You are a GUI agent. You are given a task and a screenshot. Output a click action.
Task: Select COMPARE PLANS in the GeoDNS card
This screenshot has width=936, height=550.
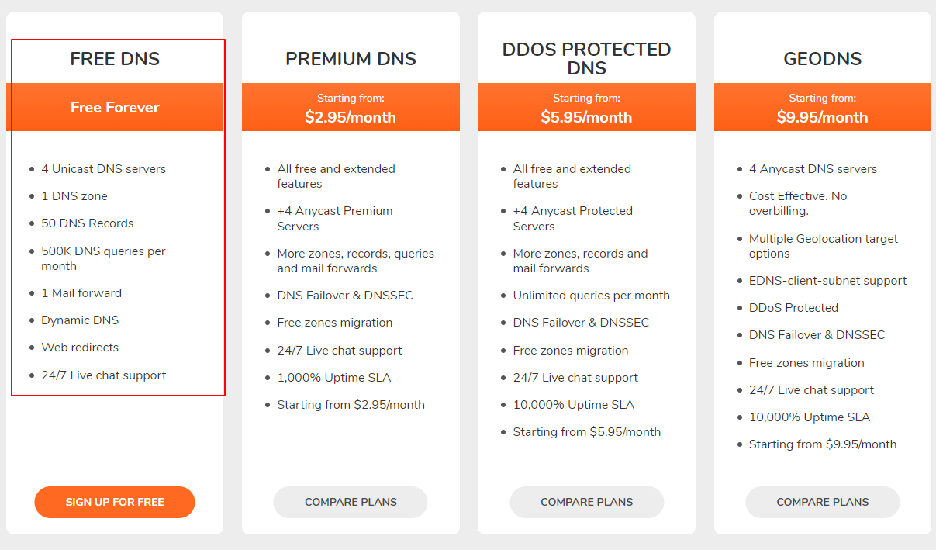(822, 502)
